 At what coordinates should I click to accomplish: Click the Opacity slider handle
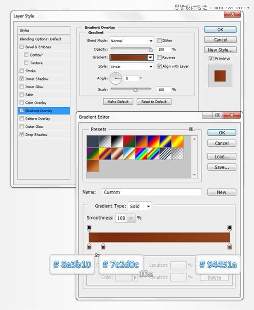[x=151, y=50]
